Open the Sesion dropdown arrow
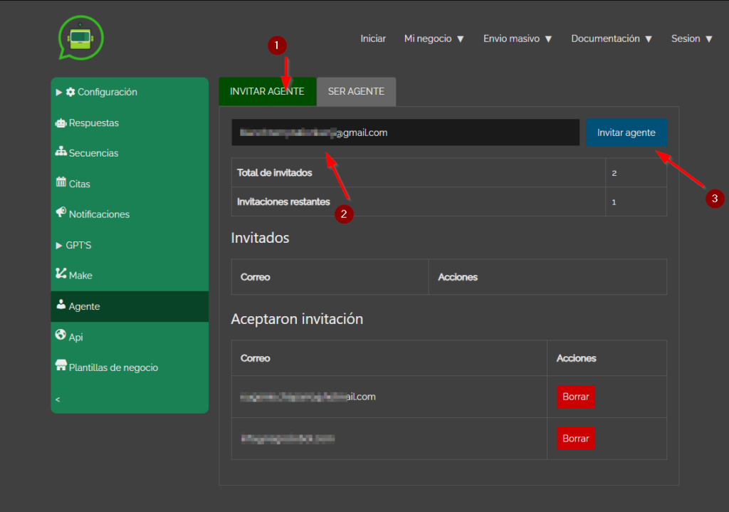Viewport: 729px width, 512px height. (x=709, y=39)
